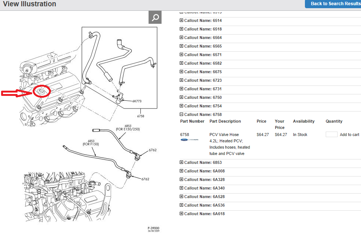Expand Callout Name 6853

click(x=181, y=162)
